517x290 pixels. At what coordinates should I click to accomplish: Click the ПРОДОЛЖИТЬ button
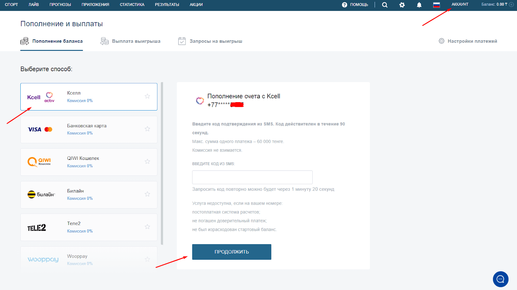[232, 252]
